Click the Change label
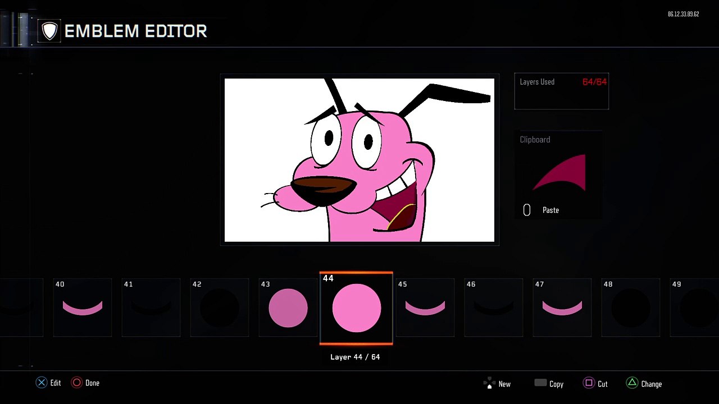Viewport: 719px width, 404px height. click(652, 384)
